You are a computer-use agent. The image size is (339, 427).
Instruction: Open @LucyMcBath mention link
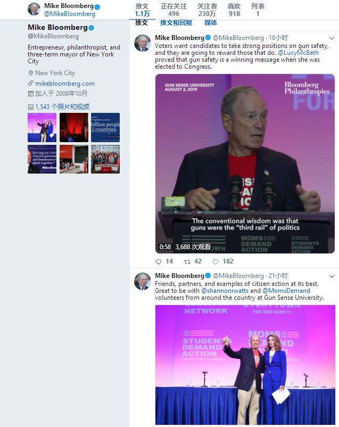point(298,53)
